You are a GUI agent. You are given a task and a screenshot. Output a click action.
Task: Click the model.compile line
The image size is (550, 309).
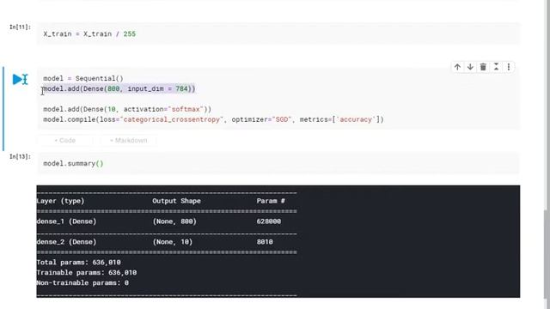(x=213, y=119)
